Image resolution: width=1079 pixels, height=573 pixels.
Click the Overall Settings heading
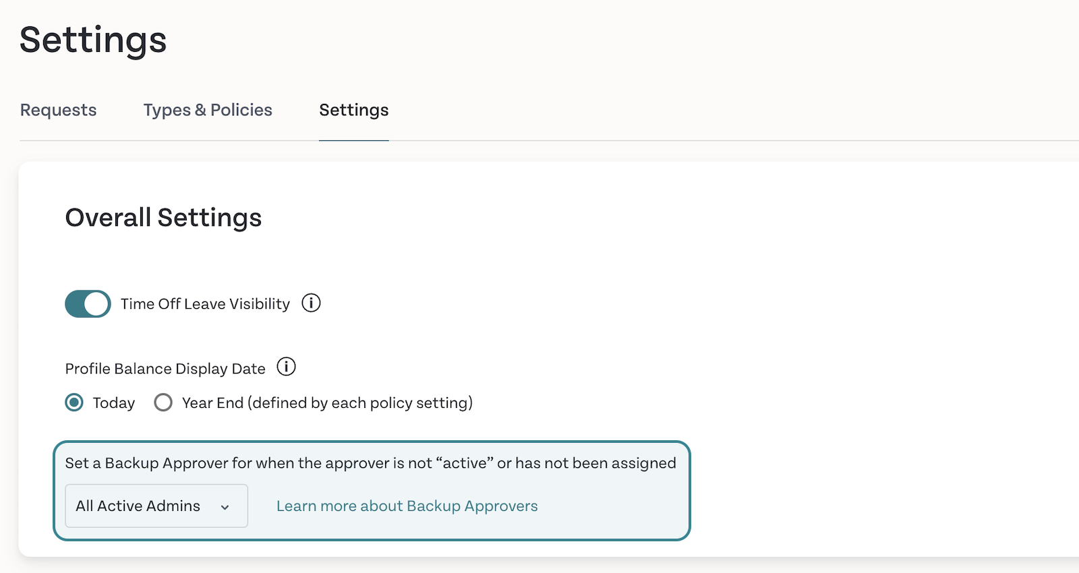pyautogui.click(x=163, y=218)
